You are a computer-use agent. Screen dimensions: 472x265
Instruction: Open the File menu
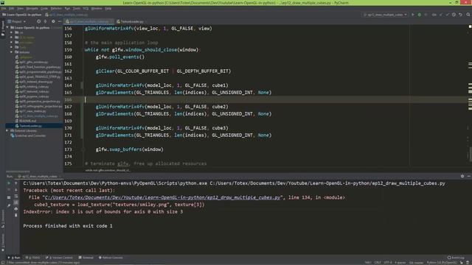click(x=4, y=8)
